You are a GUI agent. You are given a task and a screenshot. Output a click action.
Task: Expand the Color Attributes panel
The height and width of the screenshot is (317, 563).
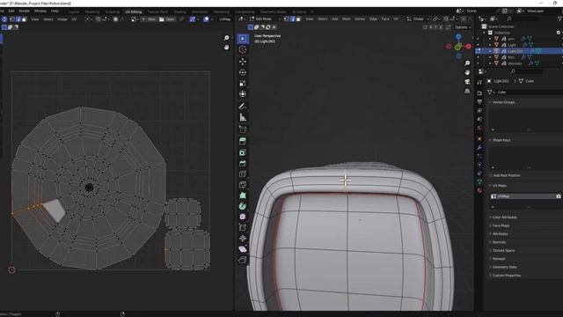504,217
